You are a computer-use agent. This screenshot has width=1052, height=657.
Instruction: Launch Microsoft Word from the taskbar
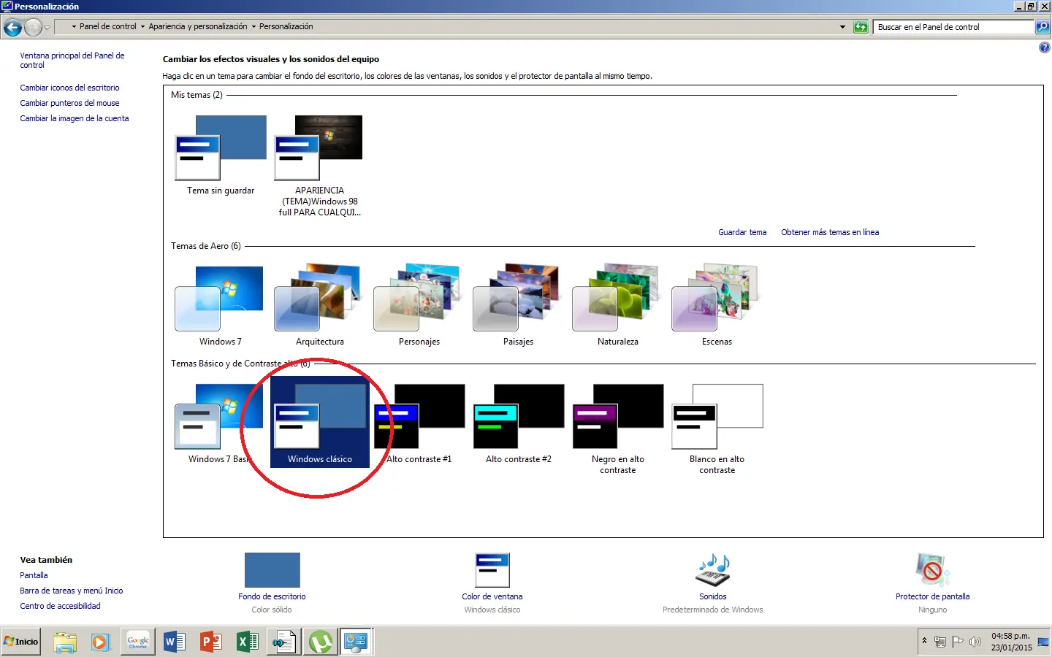click(x=174, y=642)
